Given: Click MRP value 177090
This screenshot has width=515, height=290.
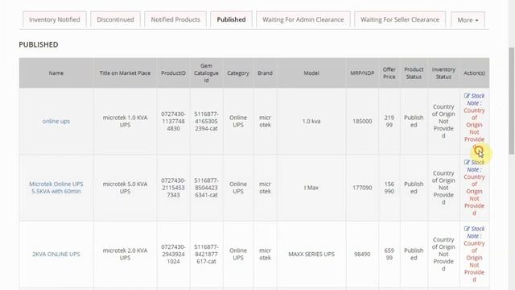Looking at the screenshot, I should click(x=362, y=188).
